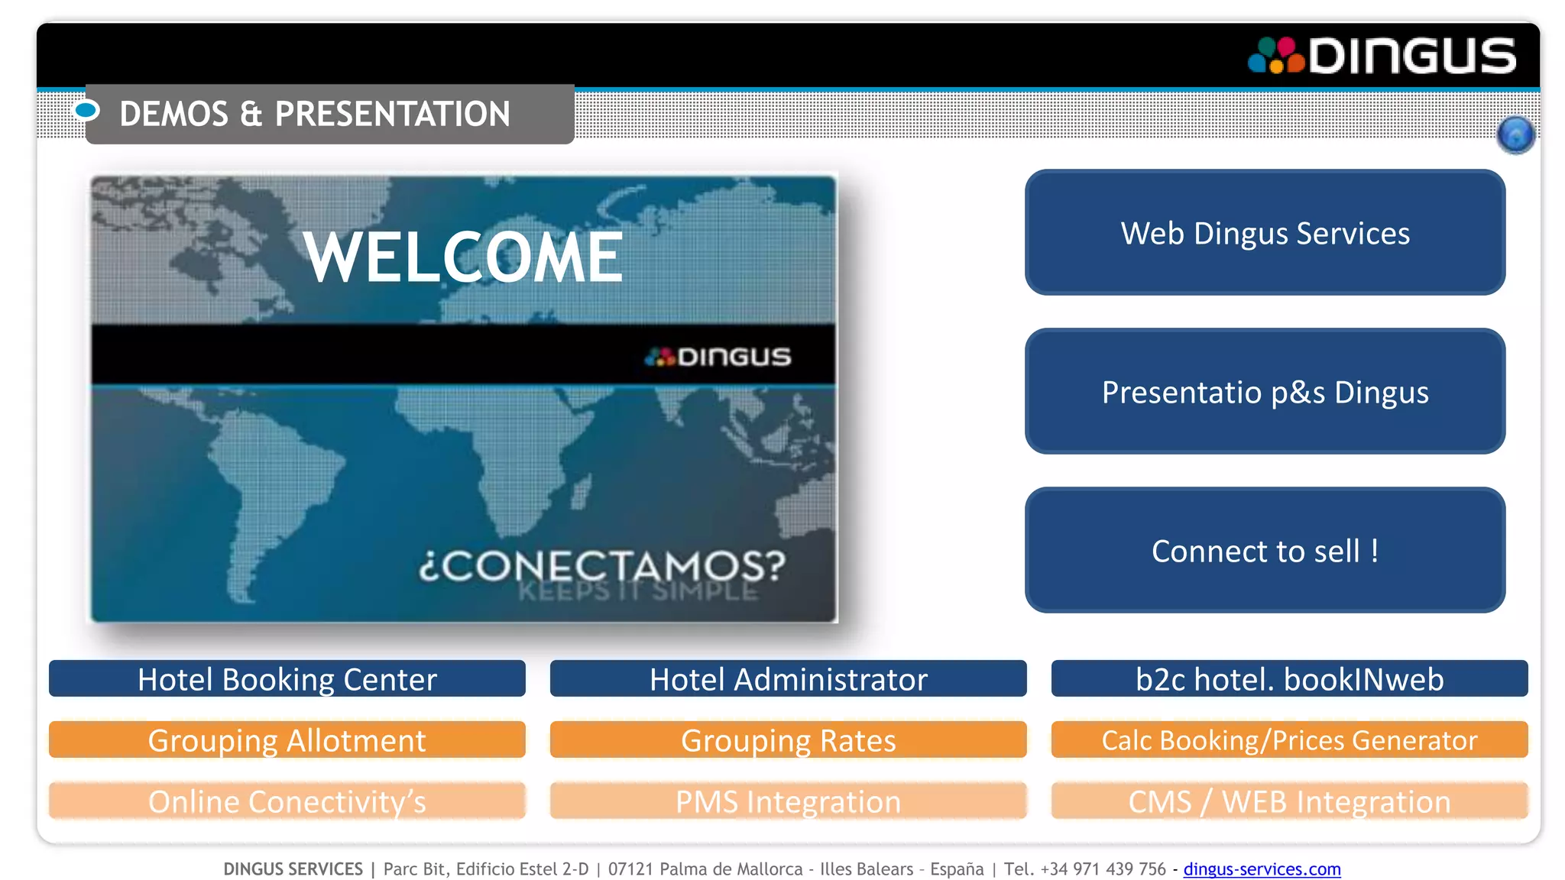Viewport: 1565px width, 880px height.
Task: Follow the dingus-services.com link
Action: (x=1262, y=869)
